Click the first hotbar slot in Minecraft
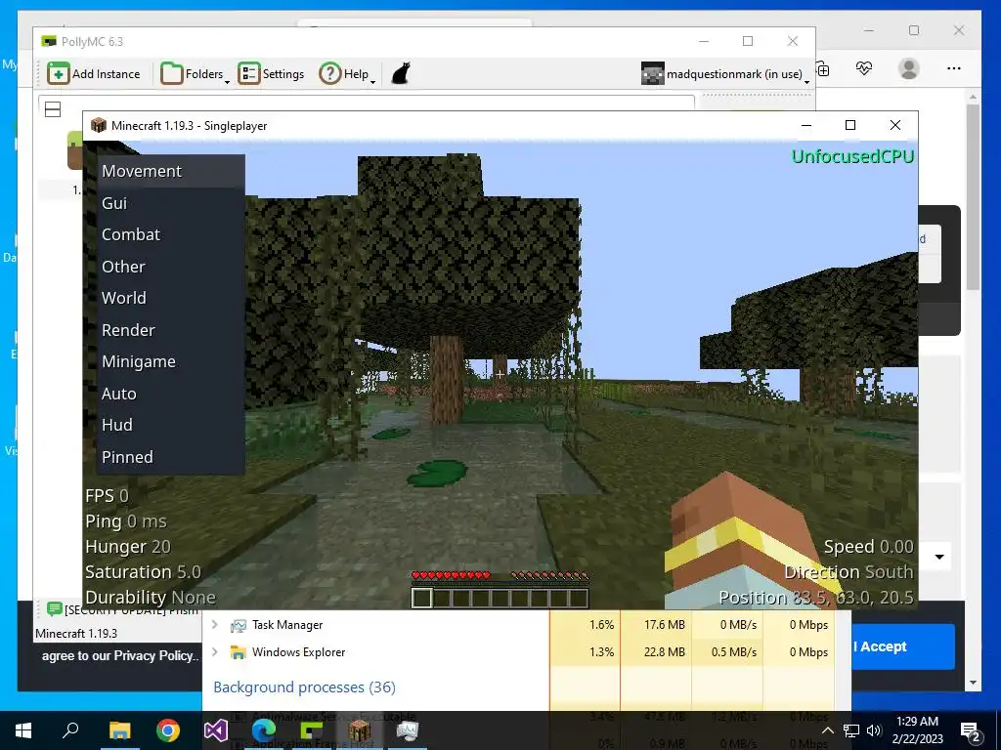Image resolution: width=1001 pixels, height=750 pixels. click(x=421, y=598)
